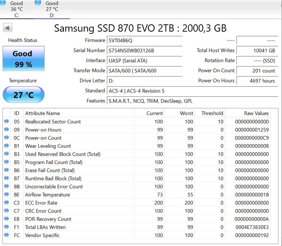
Task: Click the Power On Count value 201 count
Action: point(257,71)
